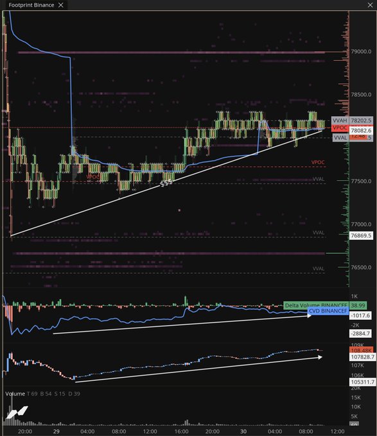Click the 79000 heatmap liquidity band
Viewport: 377px width, 436px height.
171,53
